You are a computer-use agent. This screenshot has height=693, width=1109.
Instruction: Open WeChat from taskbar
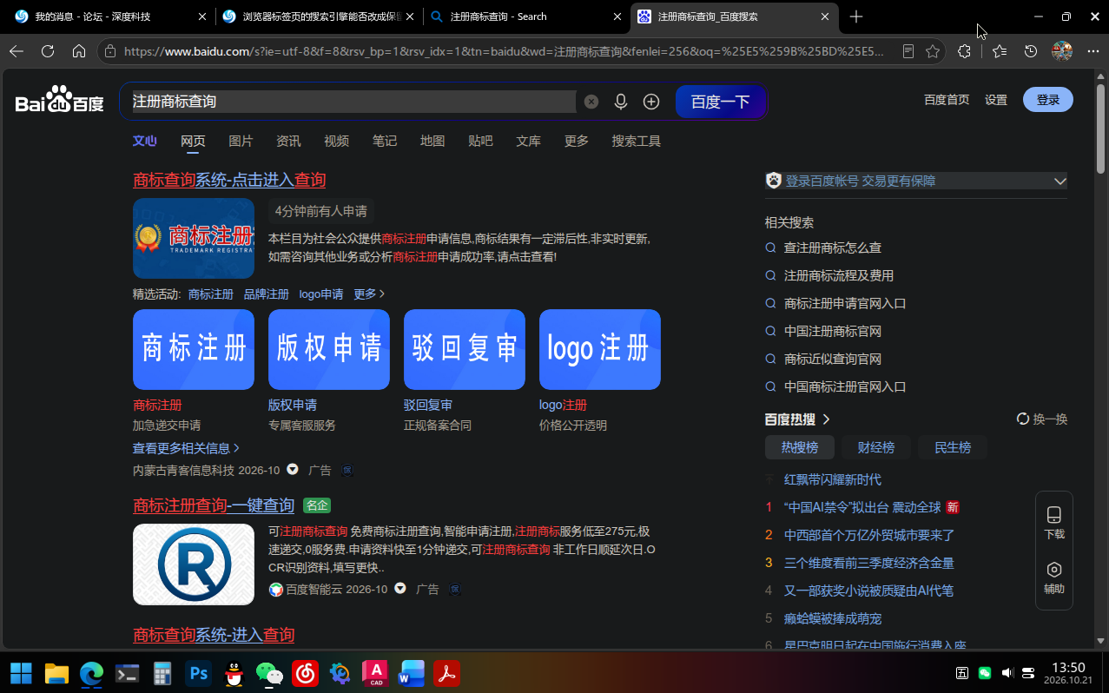pyautogui.click(x=269, y=673)
